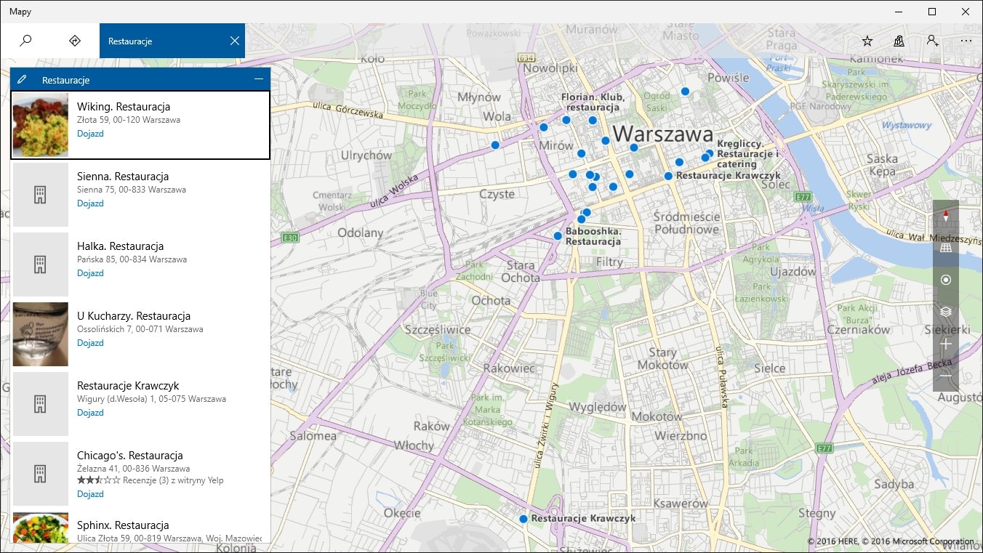Click the compass north indicator
983x553 pixels.
click(945, 216)
